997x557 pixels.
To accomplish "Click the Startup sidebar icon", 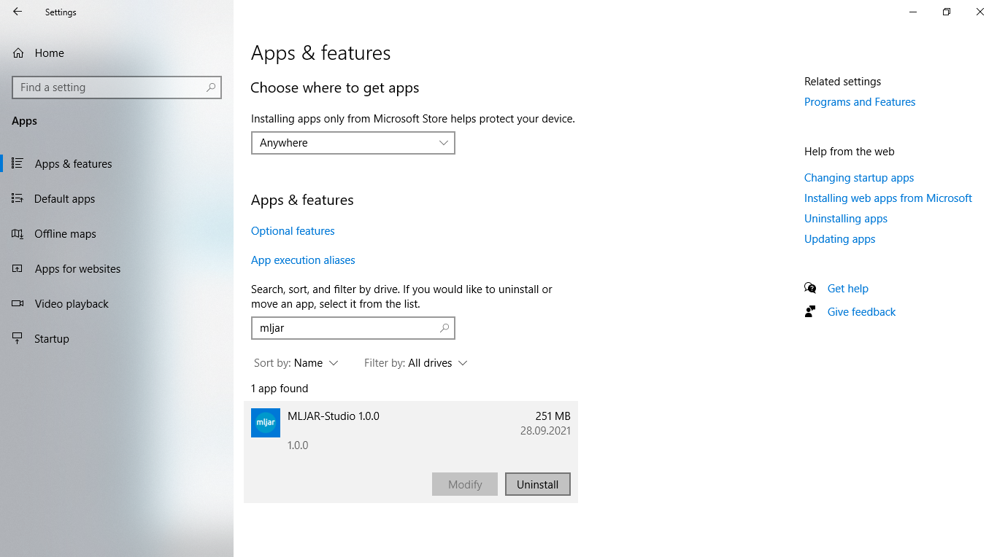I will coord(18,338).
